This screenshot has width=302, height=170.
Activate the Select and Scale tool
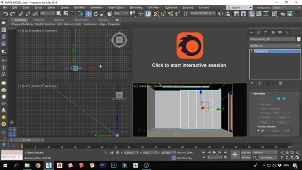(x=103, y=14)
